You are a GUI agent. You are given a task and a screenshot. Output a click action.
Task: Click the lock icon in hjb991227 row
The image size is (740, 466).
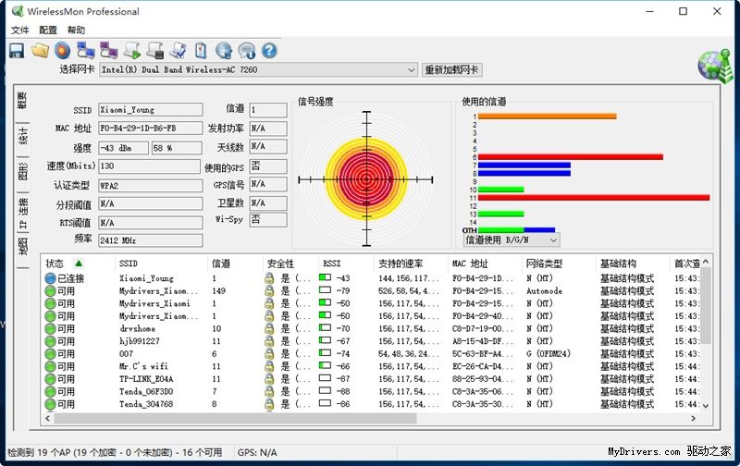click(269, 341)
